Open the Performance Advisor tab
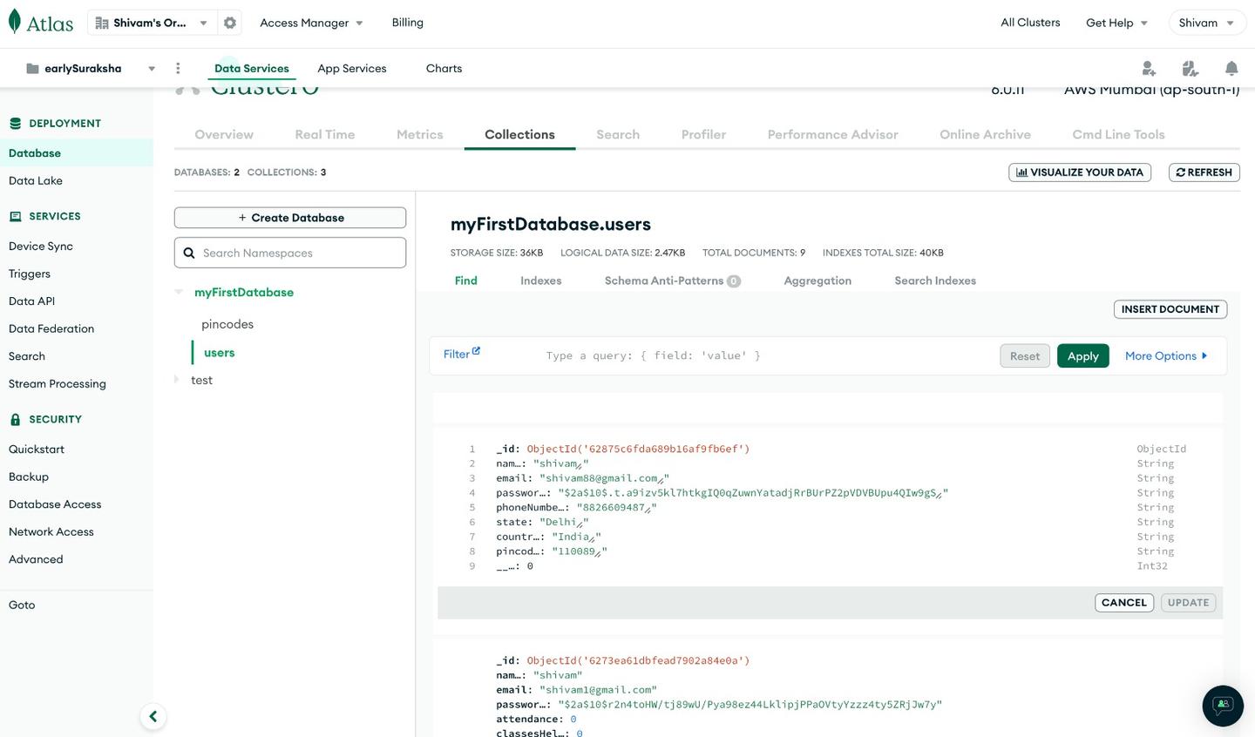This screenshot has width=1255, height=737. pos(832,134)
